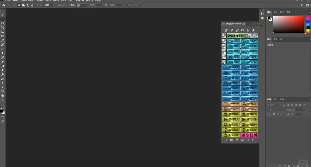This screenshot has width=311, height=167.
Task: Select the Gradient tool
Action: click(x=2, y=66)
